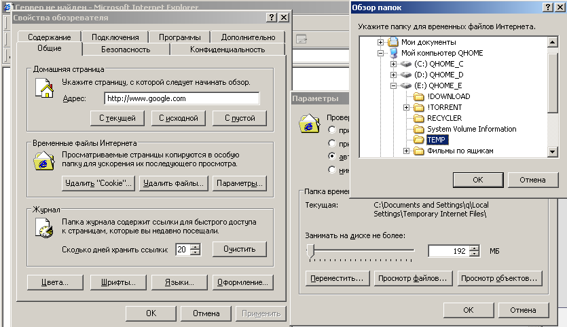Click the Очистить history button
The image size is (567, 327).
tap(240, 249)
